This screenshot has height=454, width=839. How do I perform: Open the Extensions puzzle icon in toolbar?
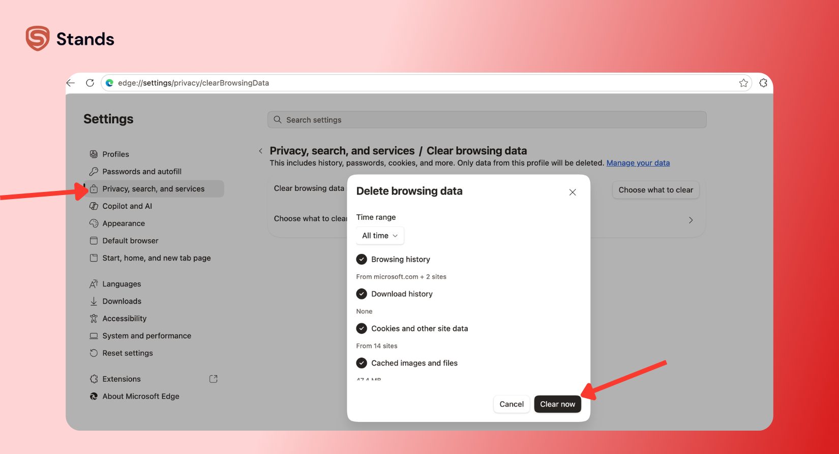click(x=763, y=83)
